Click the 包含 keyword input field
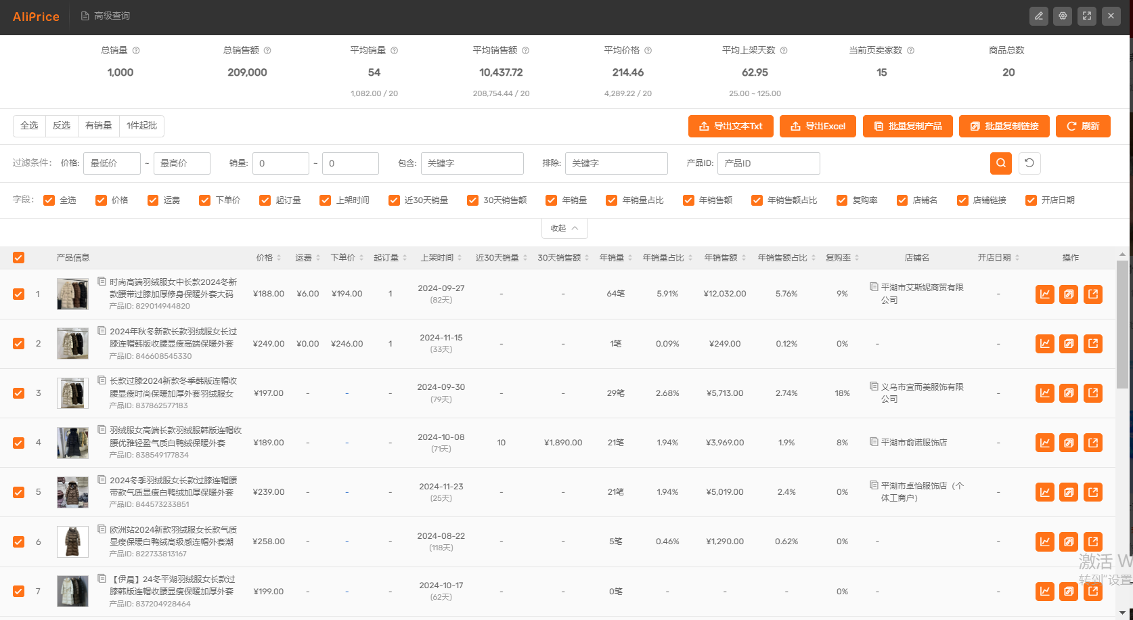Image resolution: width=1133 pixels, height=620 pixels. click(x=472, y=163)
